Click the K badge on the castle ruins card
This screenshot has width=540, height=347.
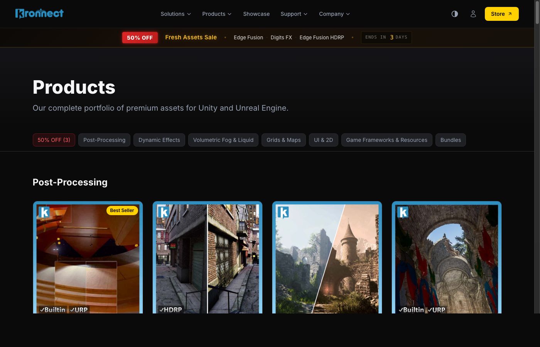click(283, 212)
